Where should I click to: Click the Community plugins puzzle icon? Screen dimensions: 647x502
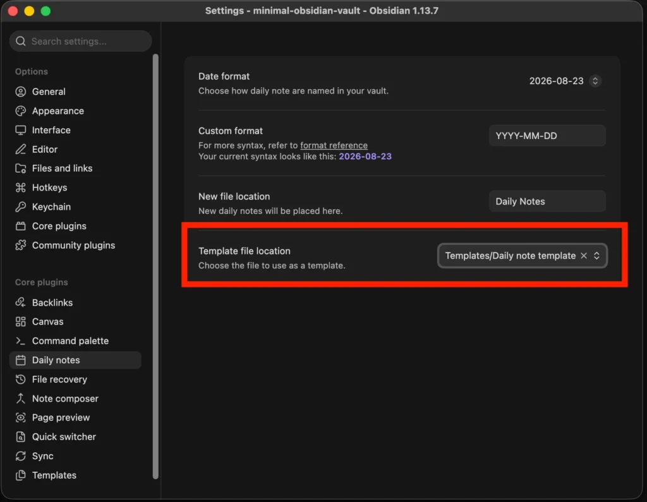tap(21, 245)
